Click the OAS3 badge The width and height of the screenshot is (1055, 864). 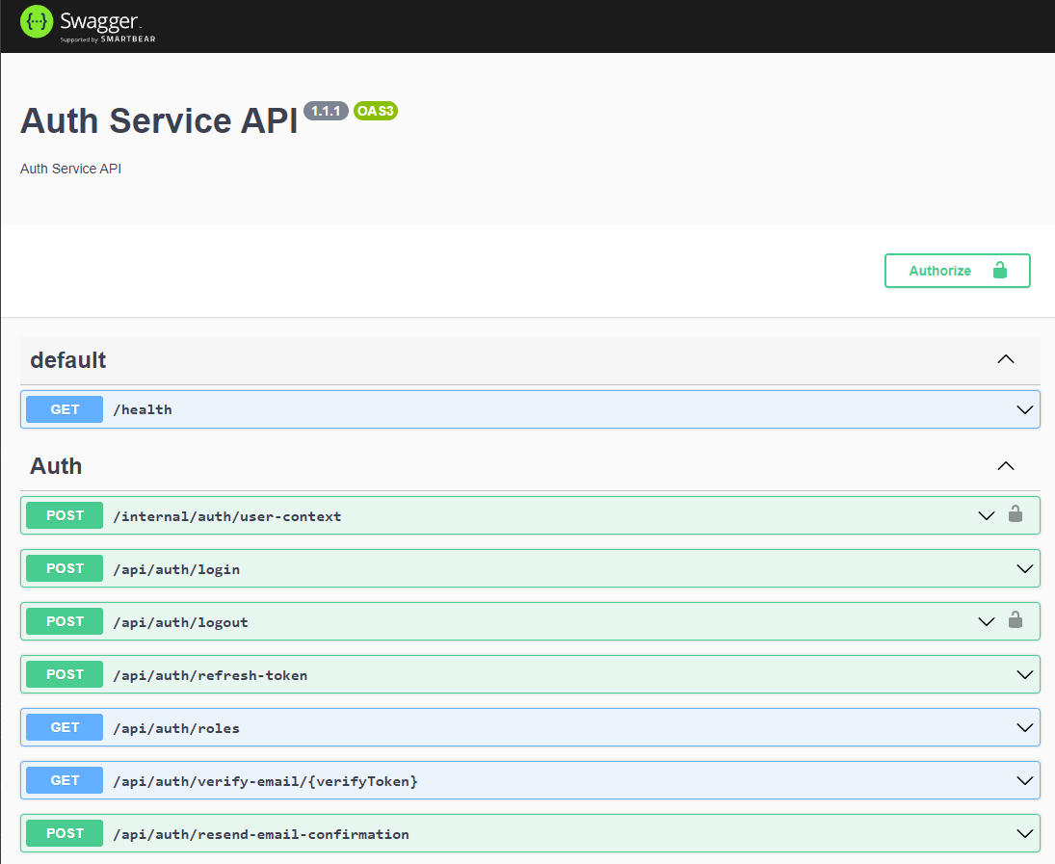pyautogui.click(x=375, y=111)
